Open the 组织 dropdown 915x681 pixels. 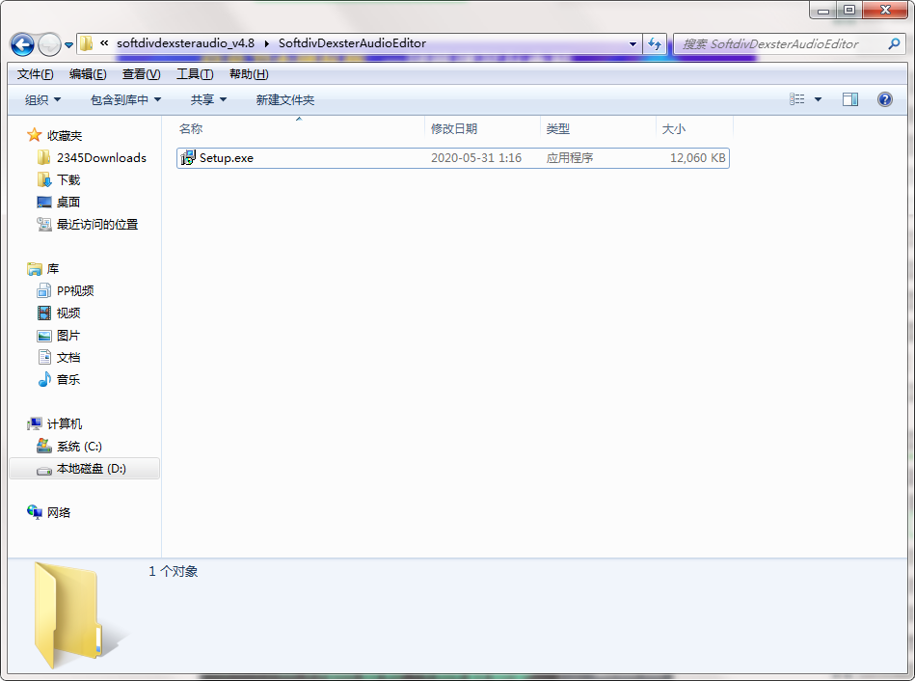42,100
